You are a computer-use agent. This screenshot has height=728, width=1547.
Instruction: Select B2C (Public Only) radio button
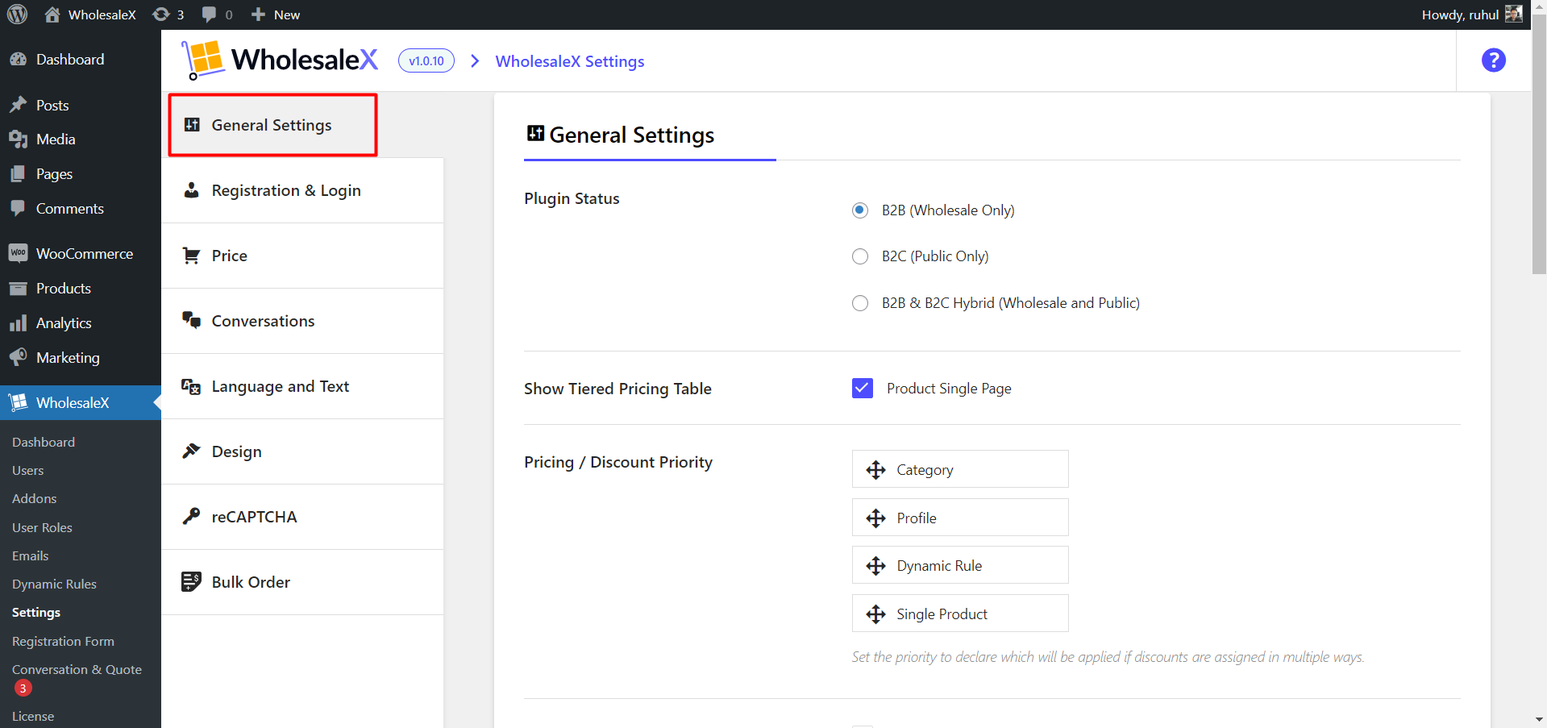(x=860, y=256)
